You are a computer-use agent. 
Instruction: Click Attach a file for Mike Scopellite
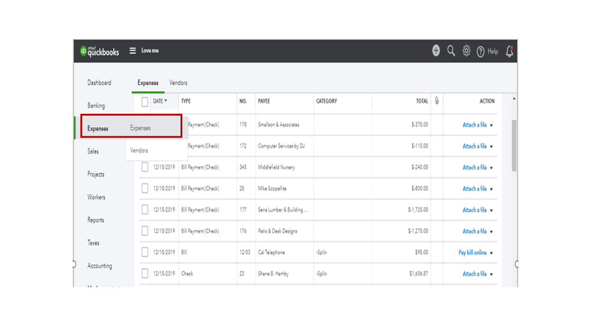pyautogui.click(x=474, y=188)
